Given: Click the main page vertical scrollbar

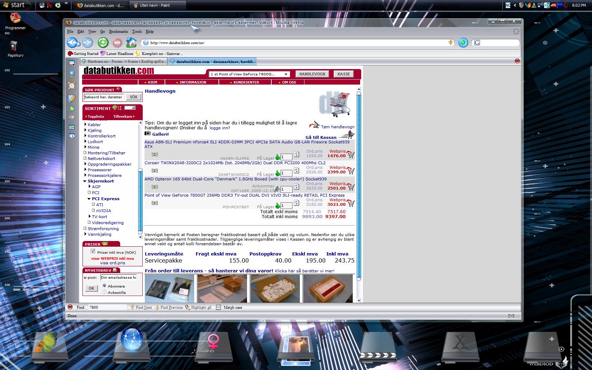Looking at the screenshot, I should [359, 187].
